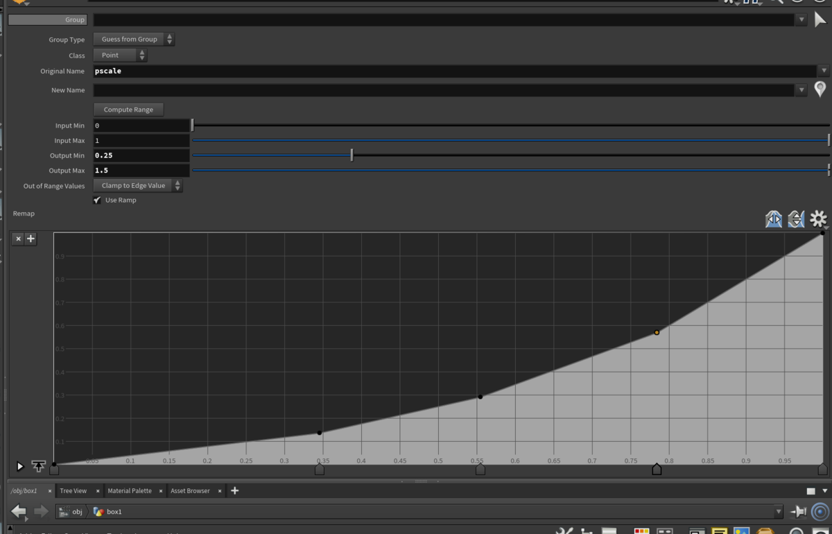This screenshot has height=534, width=832.
Task: Click the group selection arrow icon
Action: [x=820, y=19]
